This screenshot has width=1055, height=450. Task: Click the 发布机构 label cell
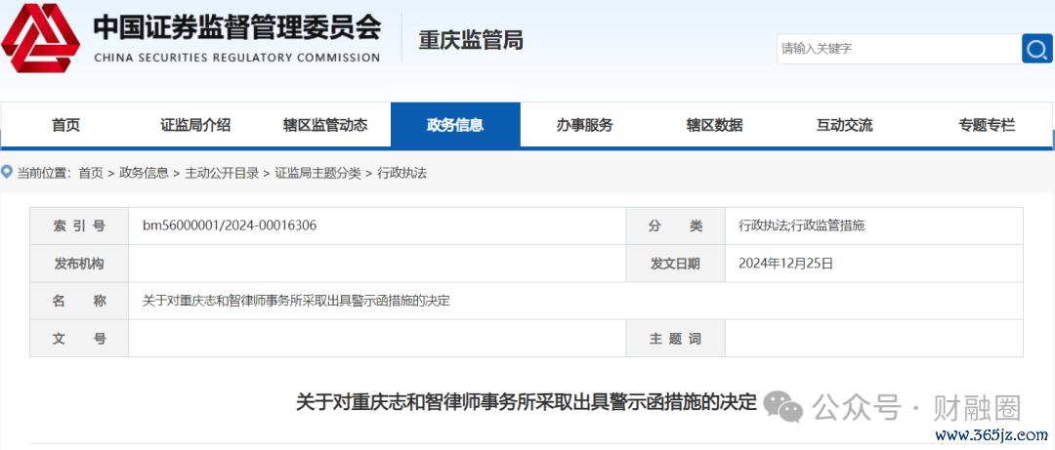coord(79,264)
